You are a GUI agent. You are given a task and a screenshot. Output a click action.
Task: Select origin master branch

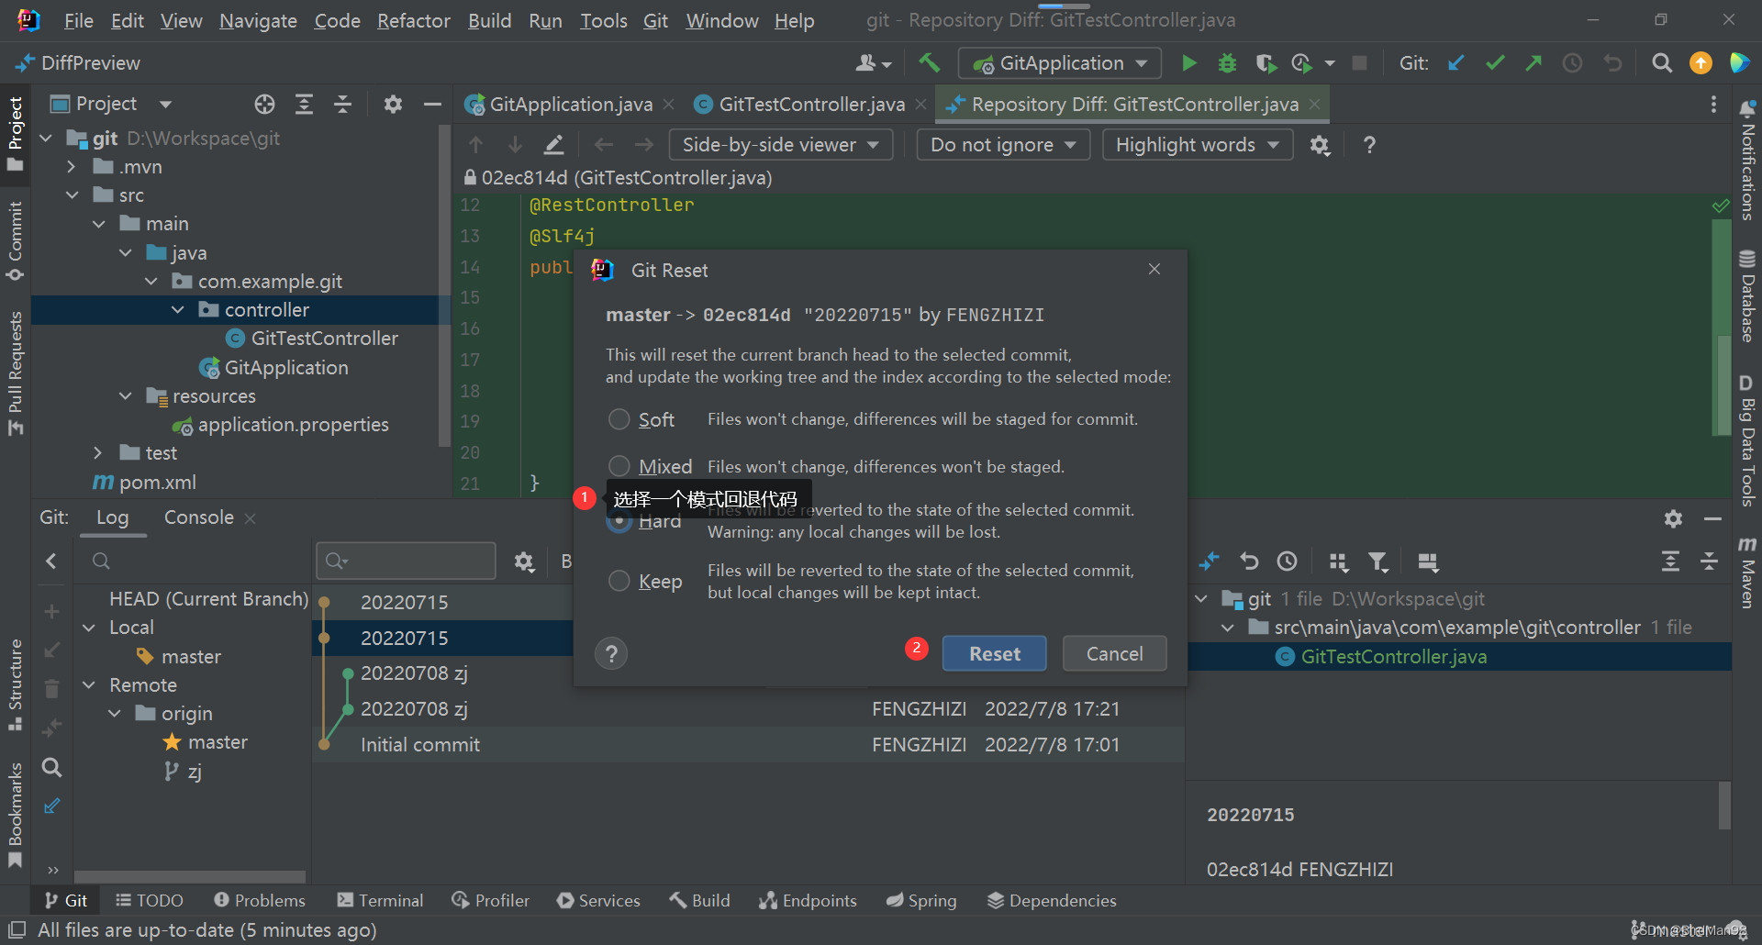(217, 742)
